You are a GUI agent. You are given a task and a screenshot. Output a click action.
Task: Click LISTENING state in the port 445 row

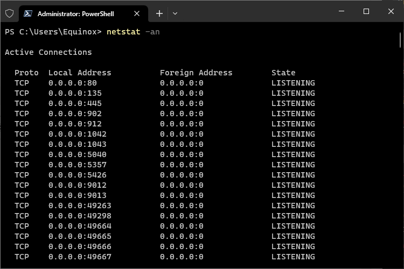293,103
